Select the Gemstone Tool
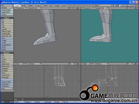 [x=7, y=36]
